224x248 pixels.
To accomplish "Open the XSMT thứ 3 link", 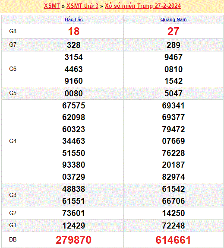I will (x=82, y=6).
